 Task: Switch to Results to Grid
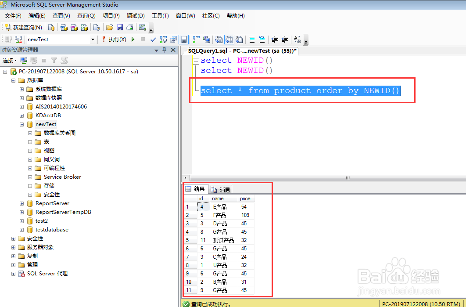(x=229, y=39)
